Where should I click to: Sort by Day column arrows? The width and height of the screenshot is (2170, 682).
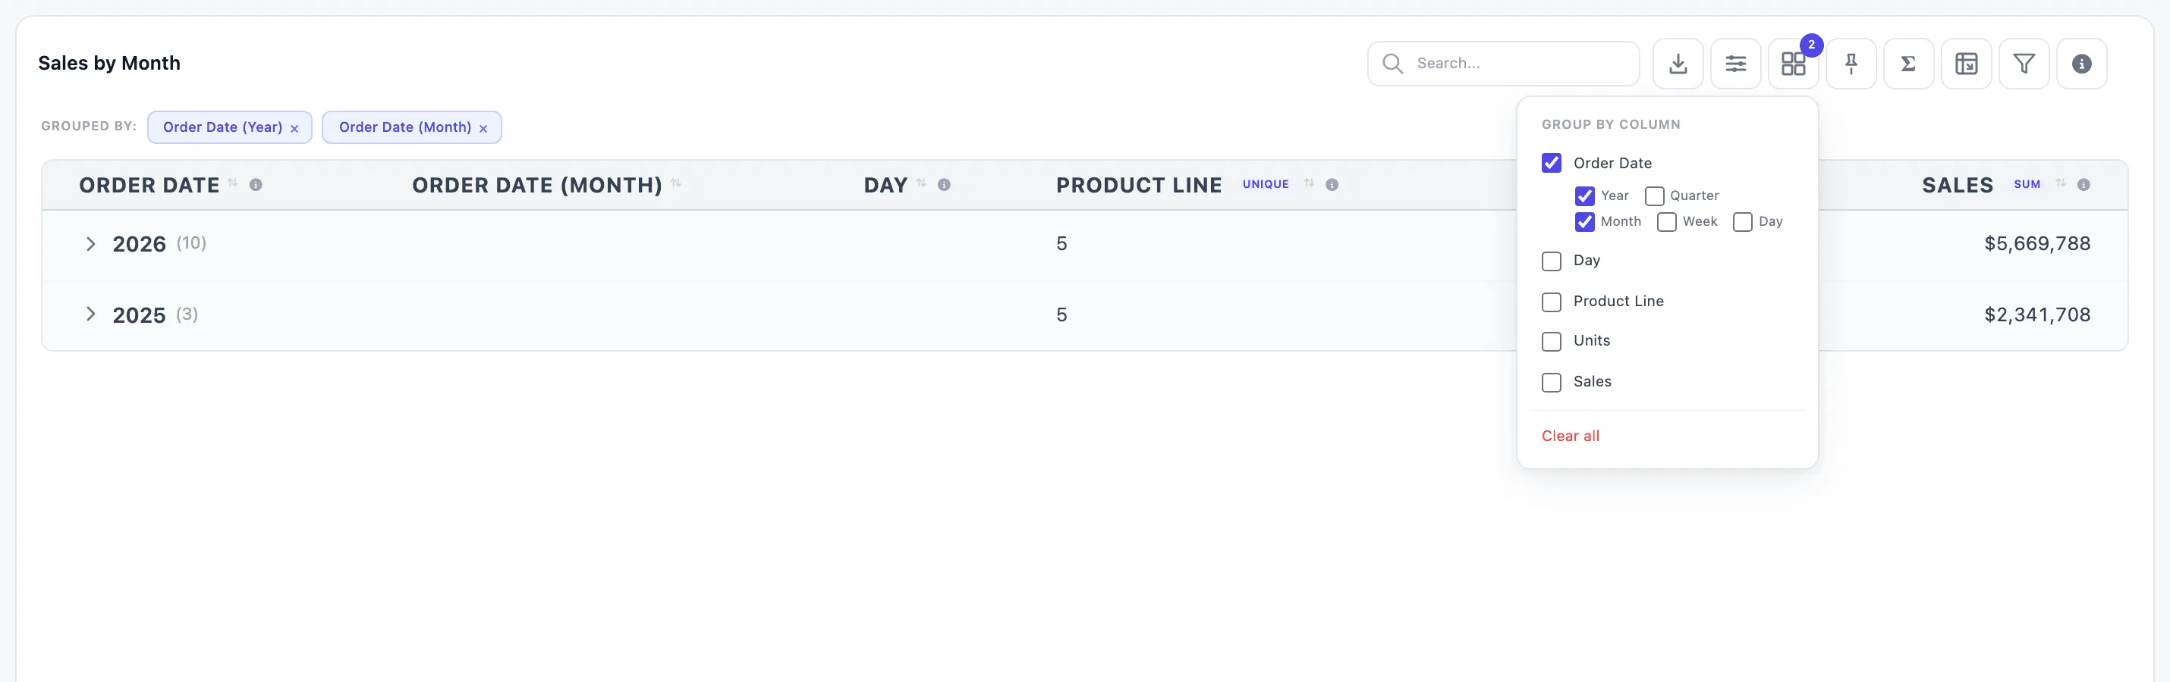pos(922,183)
